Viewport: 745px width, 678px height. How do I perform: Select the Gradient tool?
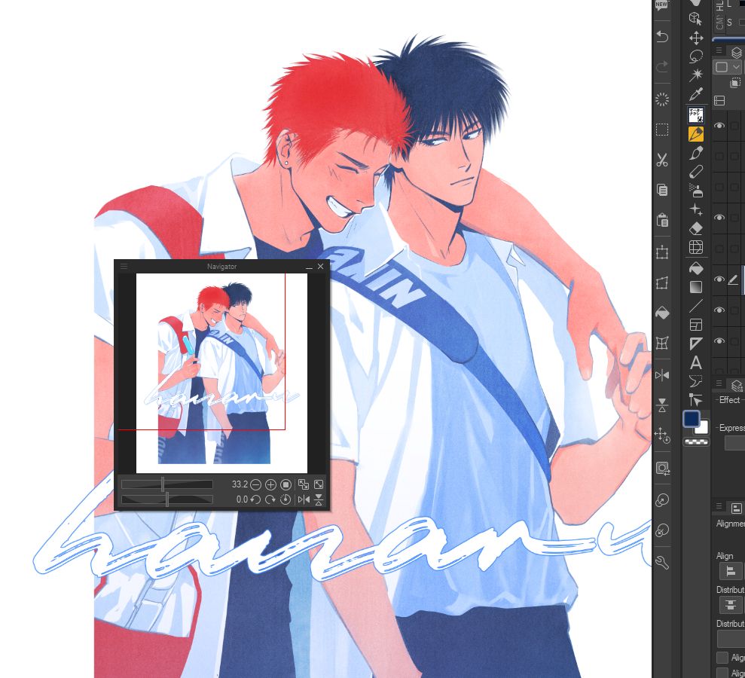click(x=696, y=287)
